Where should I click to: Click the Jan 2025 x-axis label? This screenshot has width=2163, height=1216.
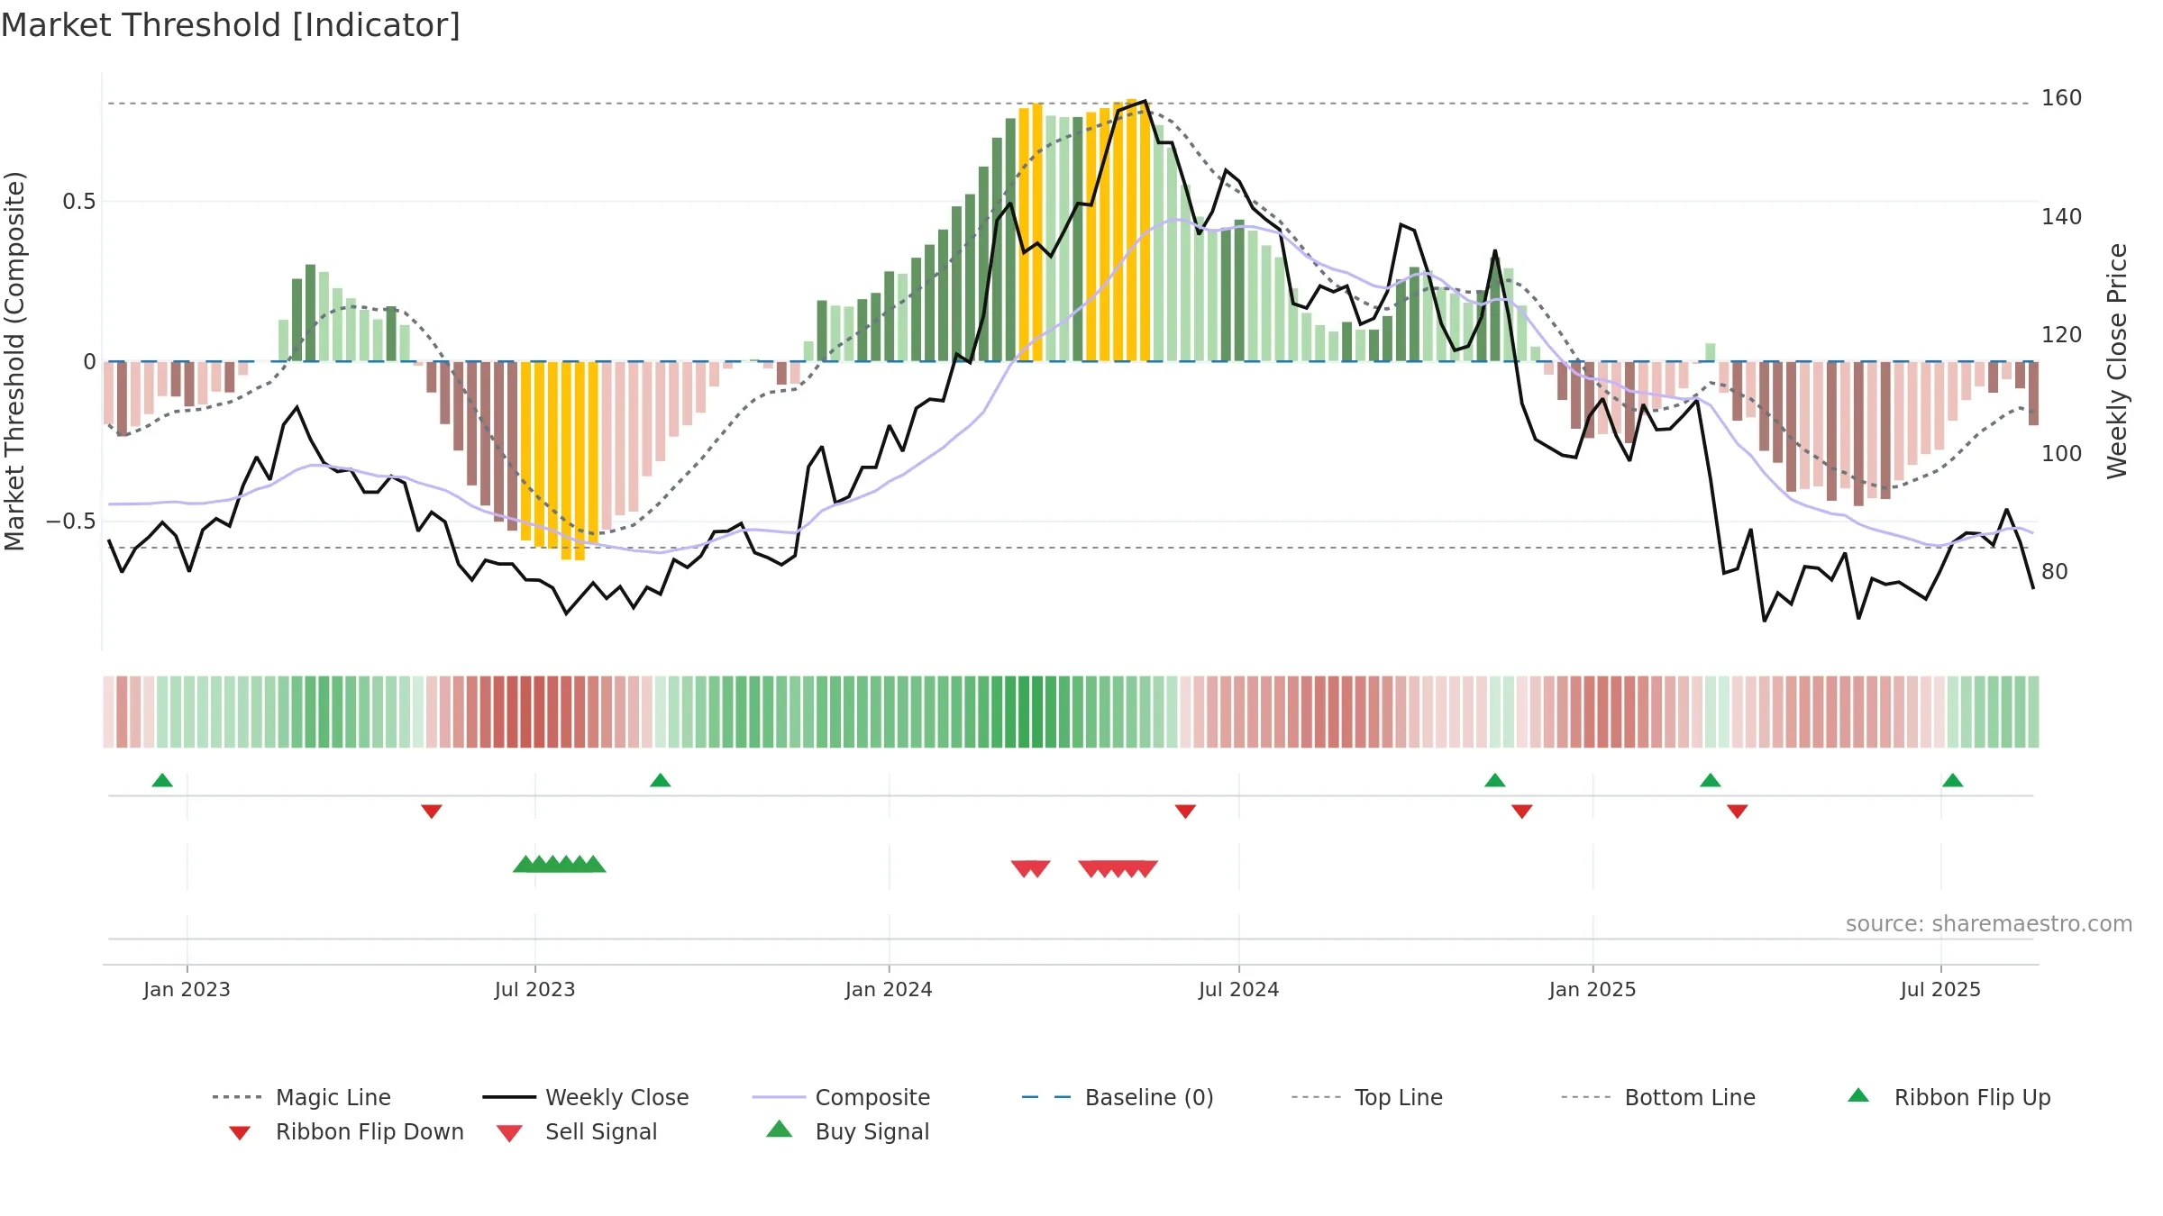click(x=1593, y=989)
